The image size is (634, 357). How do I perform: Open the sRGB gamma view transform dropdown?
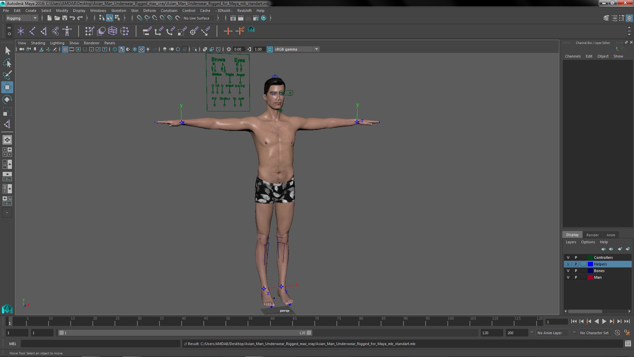point(297,49)
